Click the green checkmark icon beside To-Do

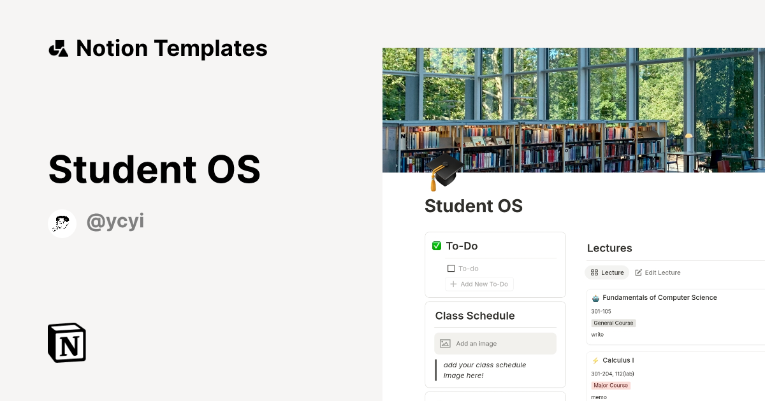(436, 245)
